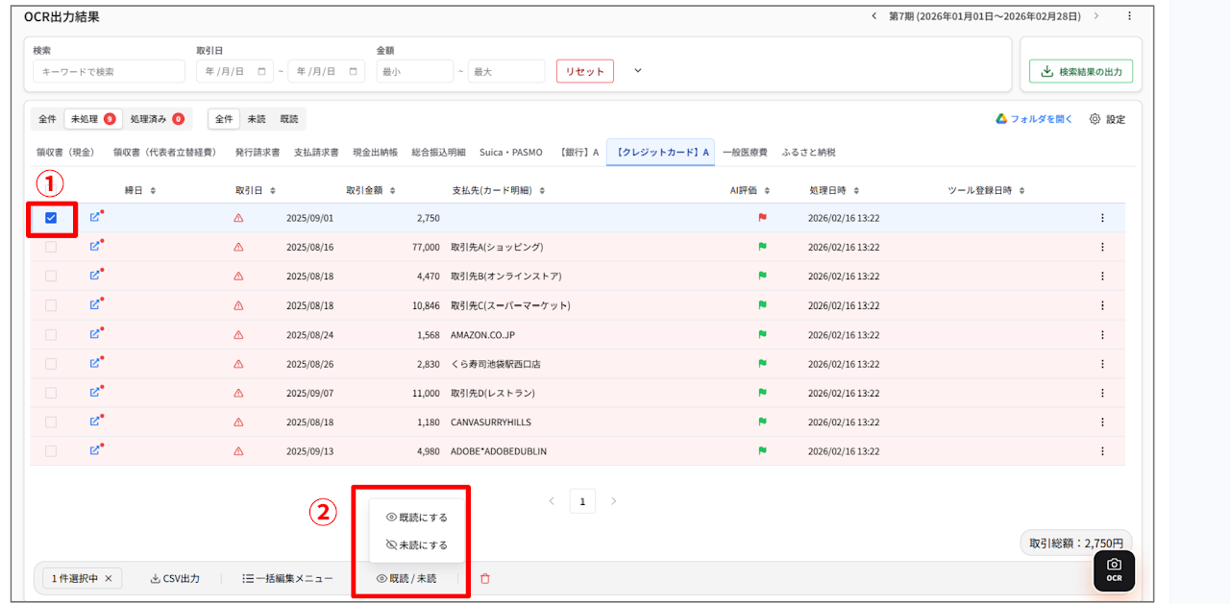Open the row link for the 2,750 row
This screenshot has width=1230, height=604.
[x=95, y=218]
